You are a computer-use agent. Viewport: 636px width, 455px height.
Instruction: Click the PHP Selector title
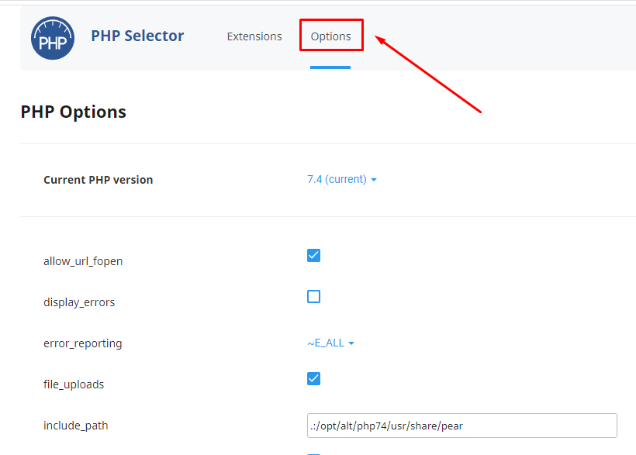click(137, 36)
